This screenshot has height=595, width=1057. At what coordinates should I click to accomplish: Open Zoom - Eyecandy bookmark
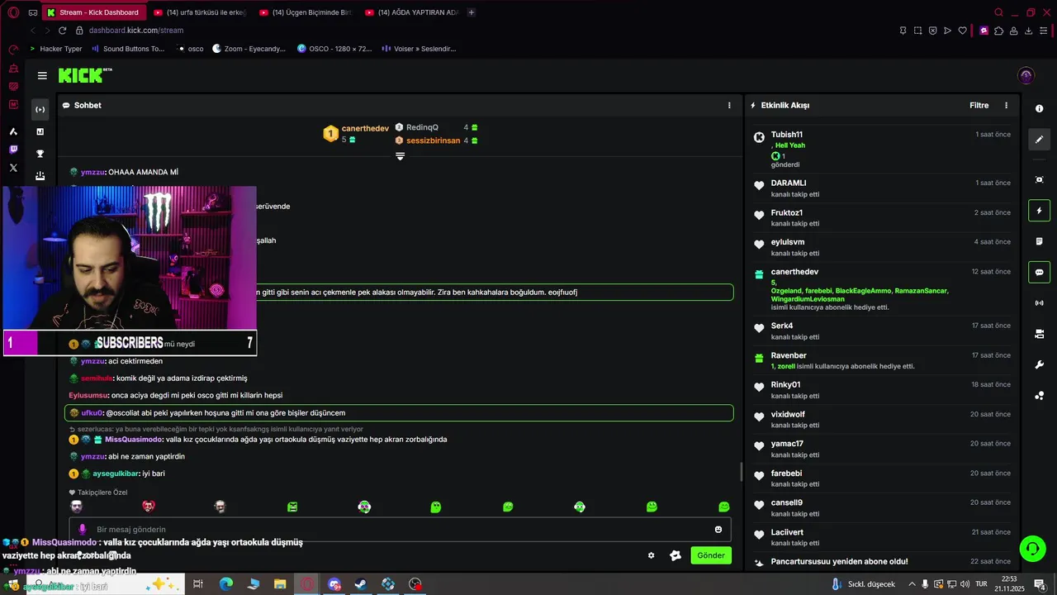(249, 49)
